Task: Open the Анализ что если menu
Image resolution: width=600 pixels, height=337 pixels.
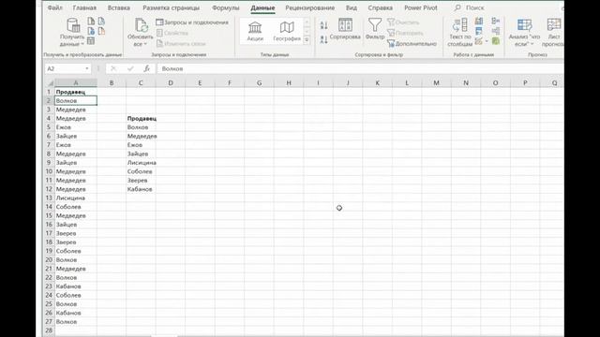Action: (524, 33)
